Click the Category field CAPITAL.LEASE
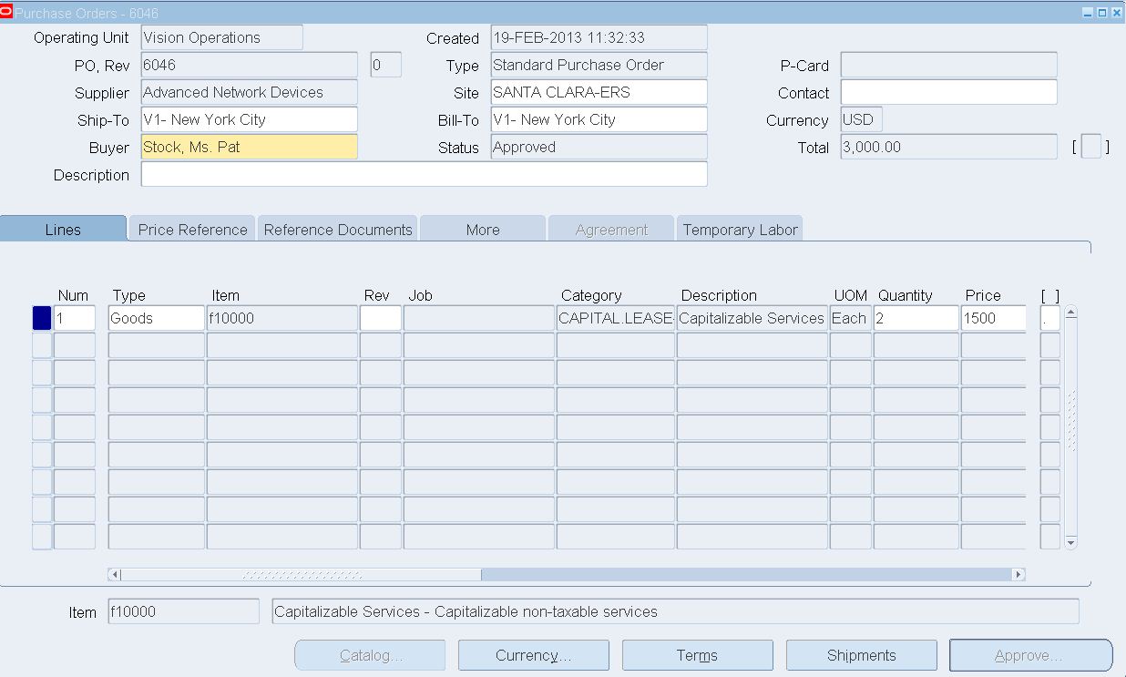 [615, 318]
